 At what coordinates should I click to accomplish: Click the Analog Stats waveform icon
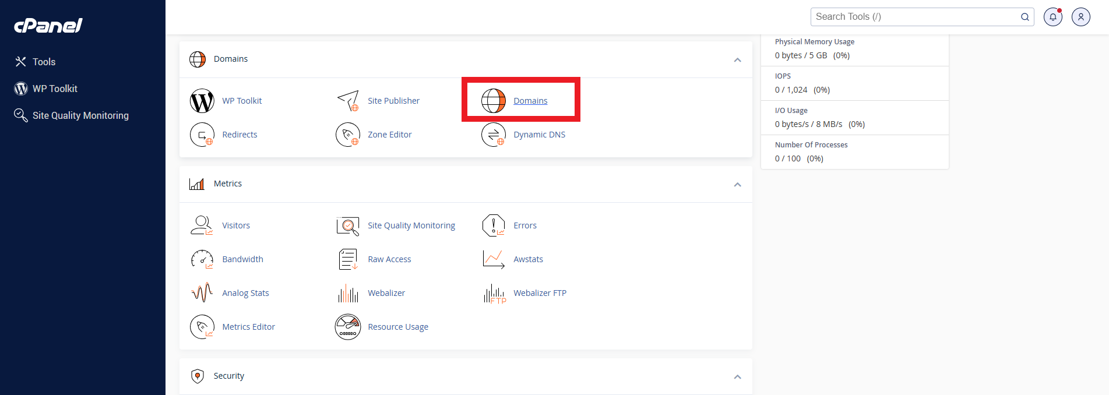(x=202, y=293)
